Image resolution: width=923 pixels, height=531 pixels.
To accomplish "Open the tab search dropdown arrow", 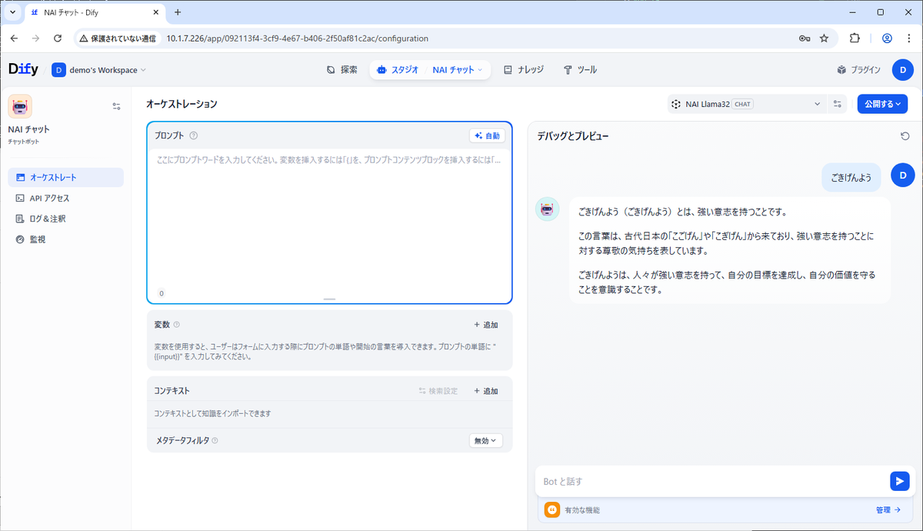I will click(x=13, y=12).
